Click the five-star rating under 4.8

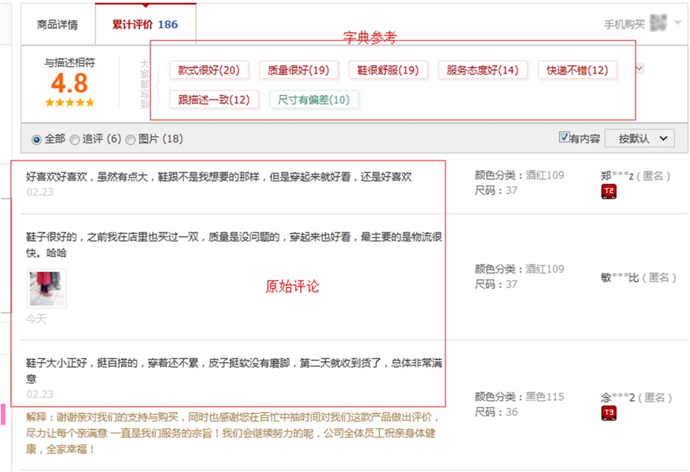pyautogui.click(x=69, y=103)
